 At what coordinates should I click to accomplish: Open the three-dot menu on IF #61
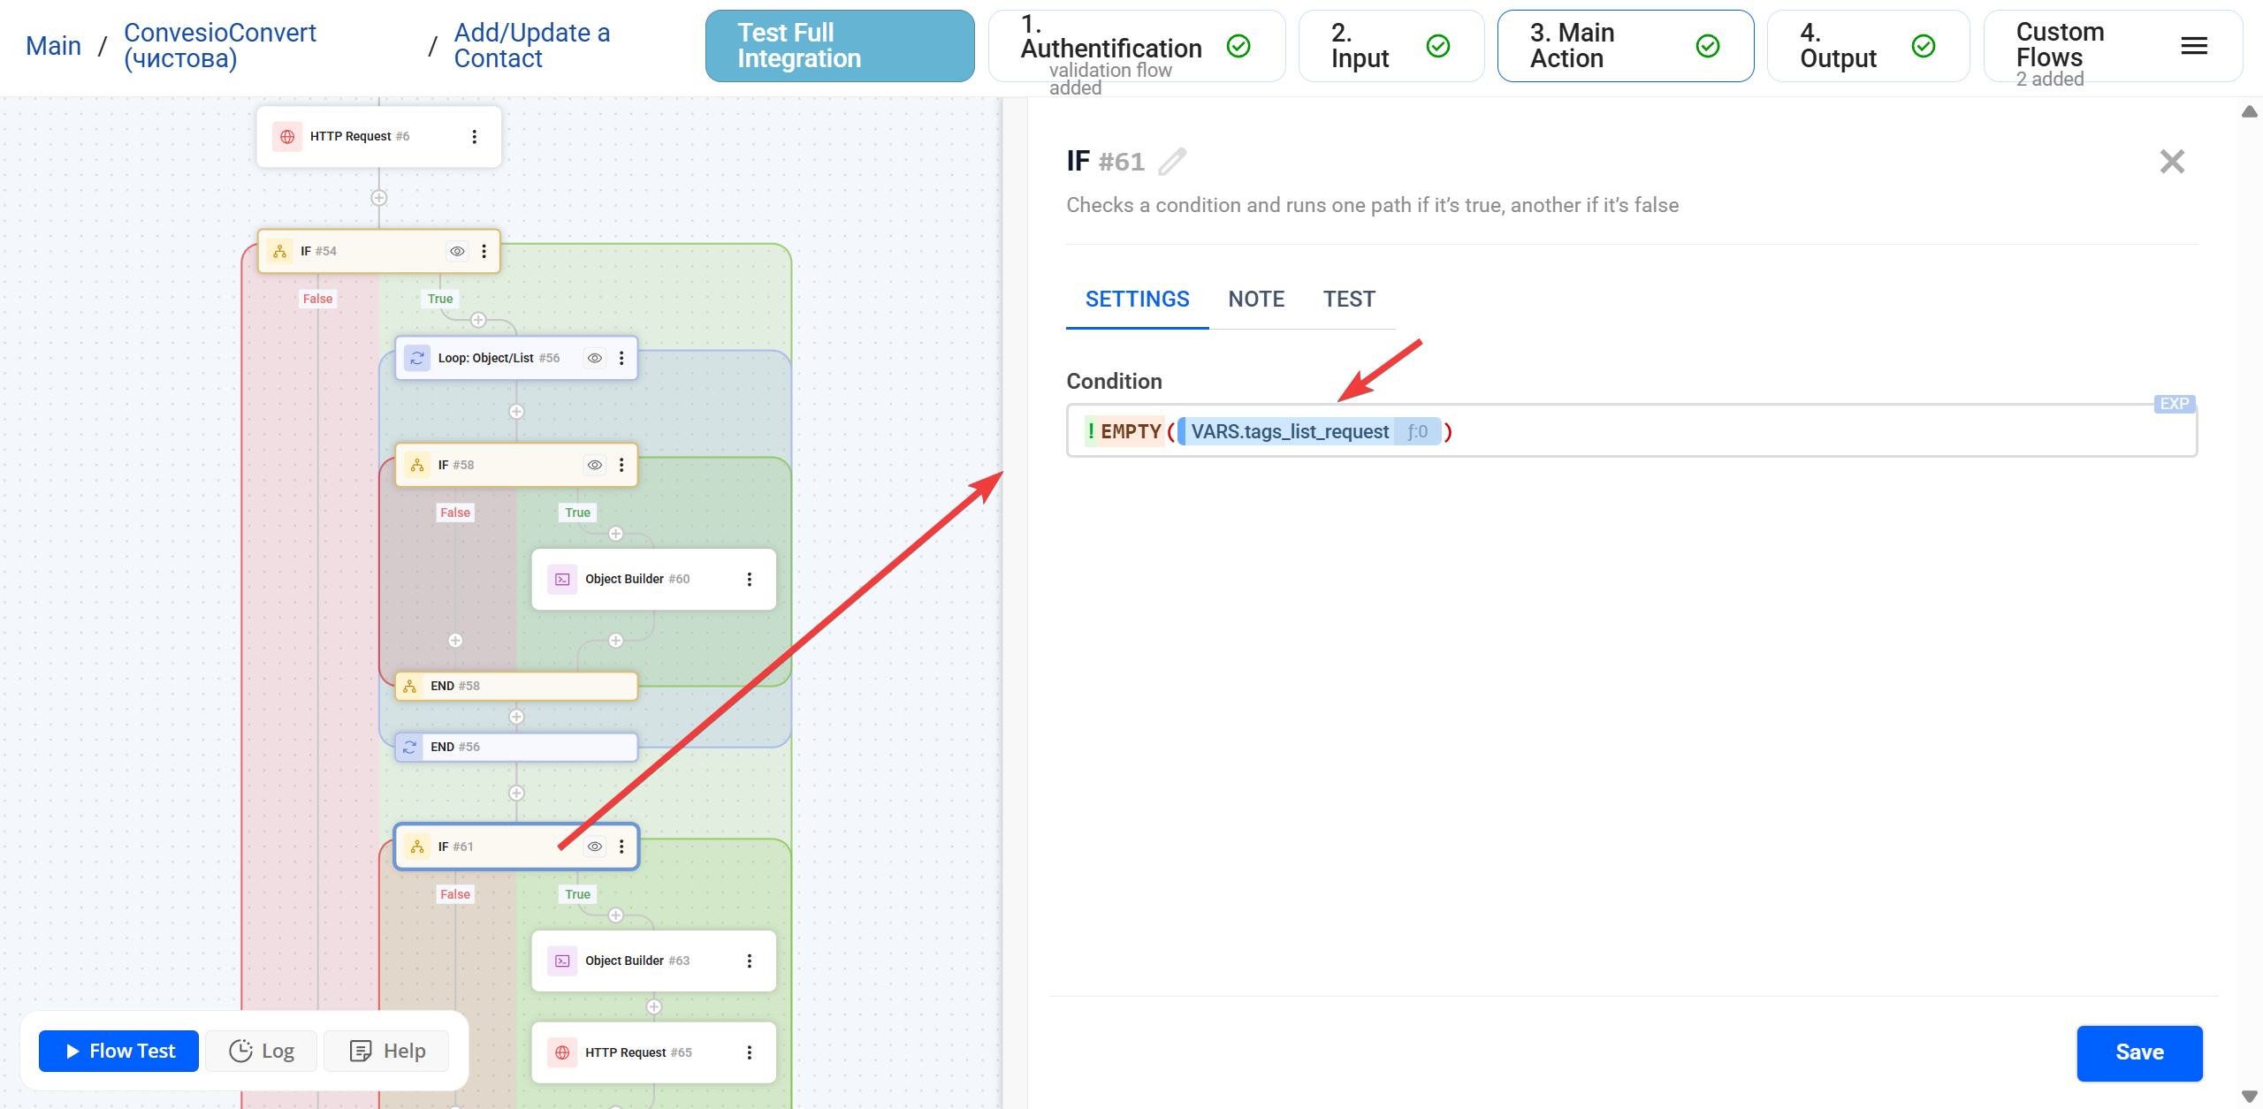point(621,847)
